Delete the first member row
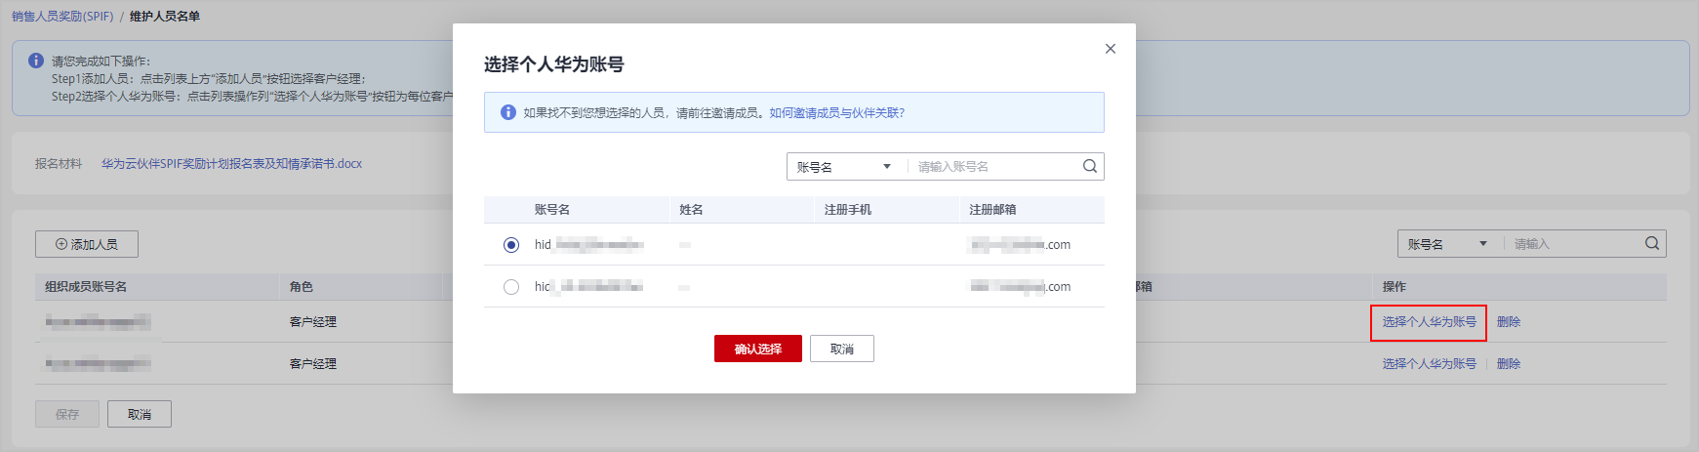Screen dimensions: 1699x452 1508,322
